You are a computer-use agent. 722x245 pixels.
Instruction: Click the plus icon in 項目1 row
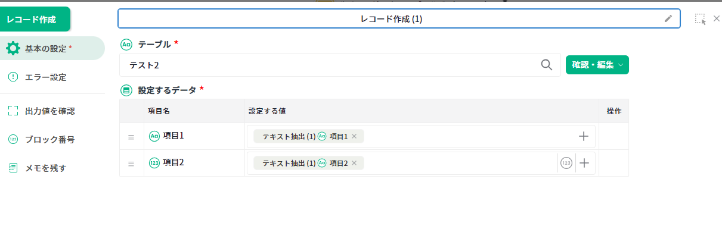click(x=584, y=136)
